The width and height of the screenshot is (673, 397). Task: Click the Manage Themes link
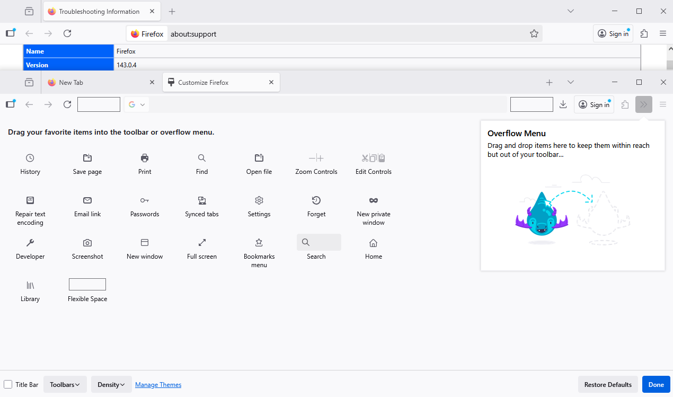[x=158, y=385]
